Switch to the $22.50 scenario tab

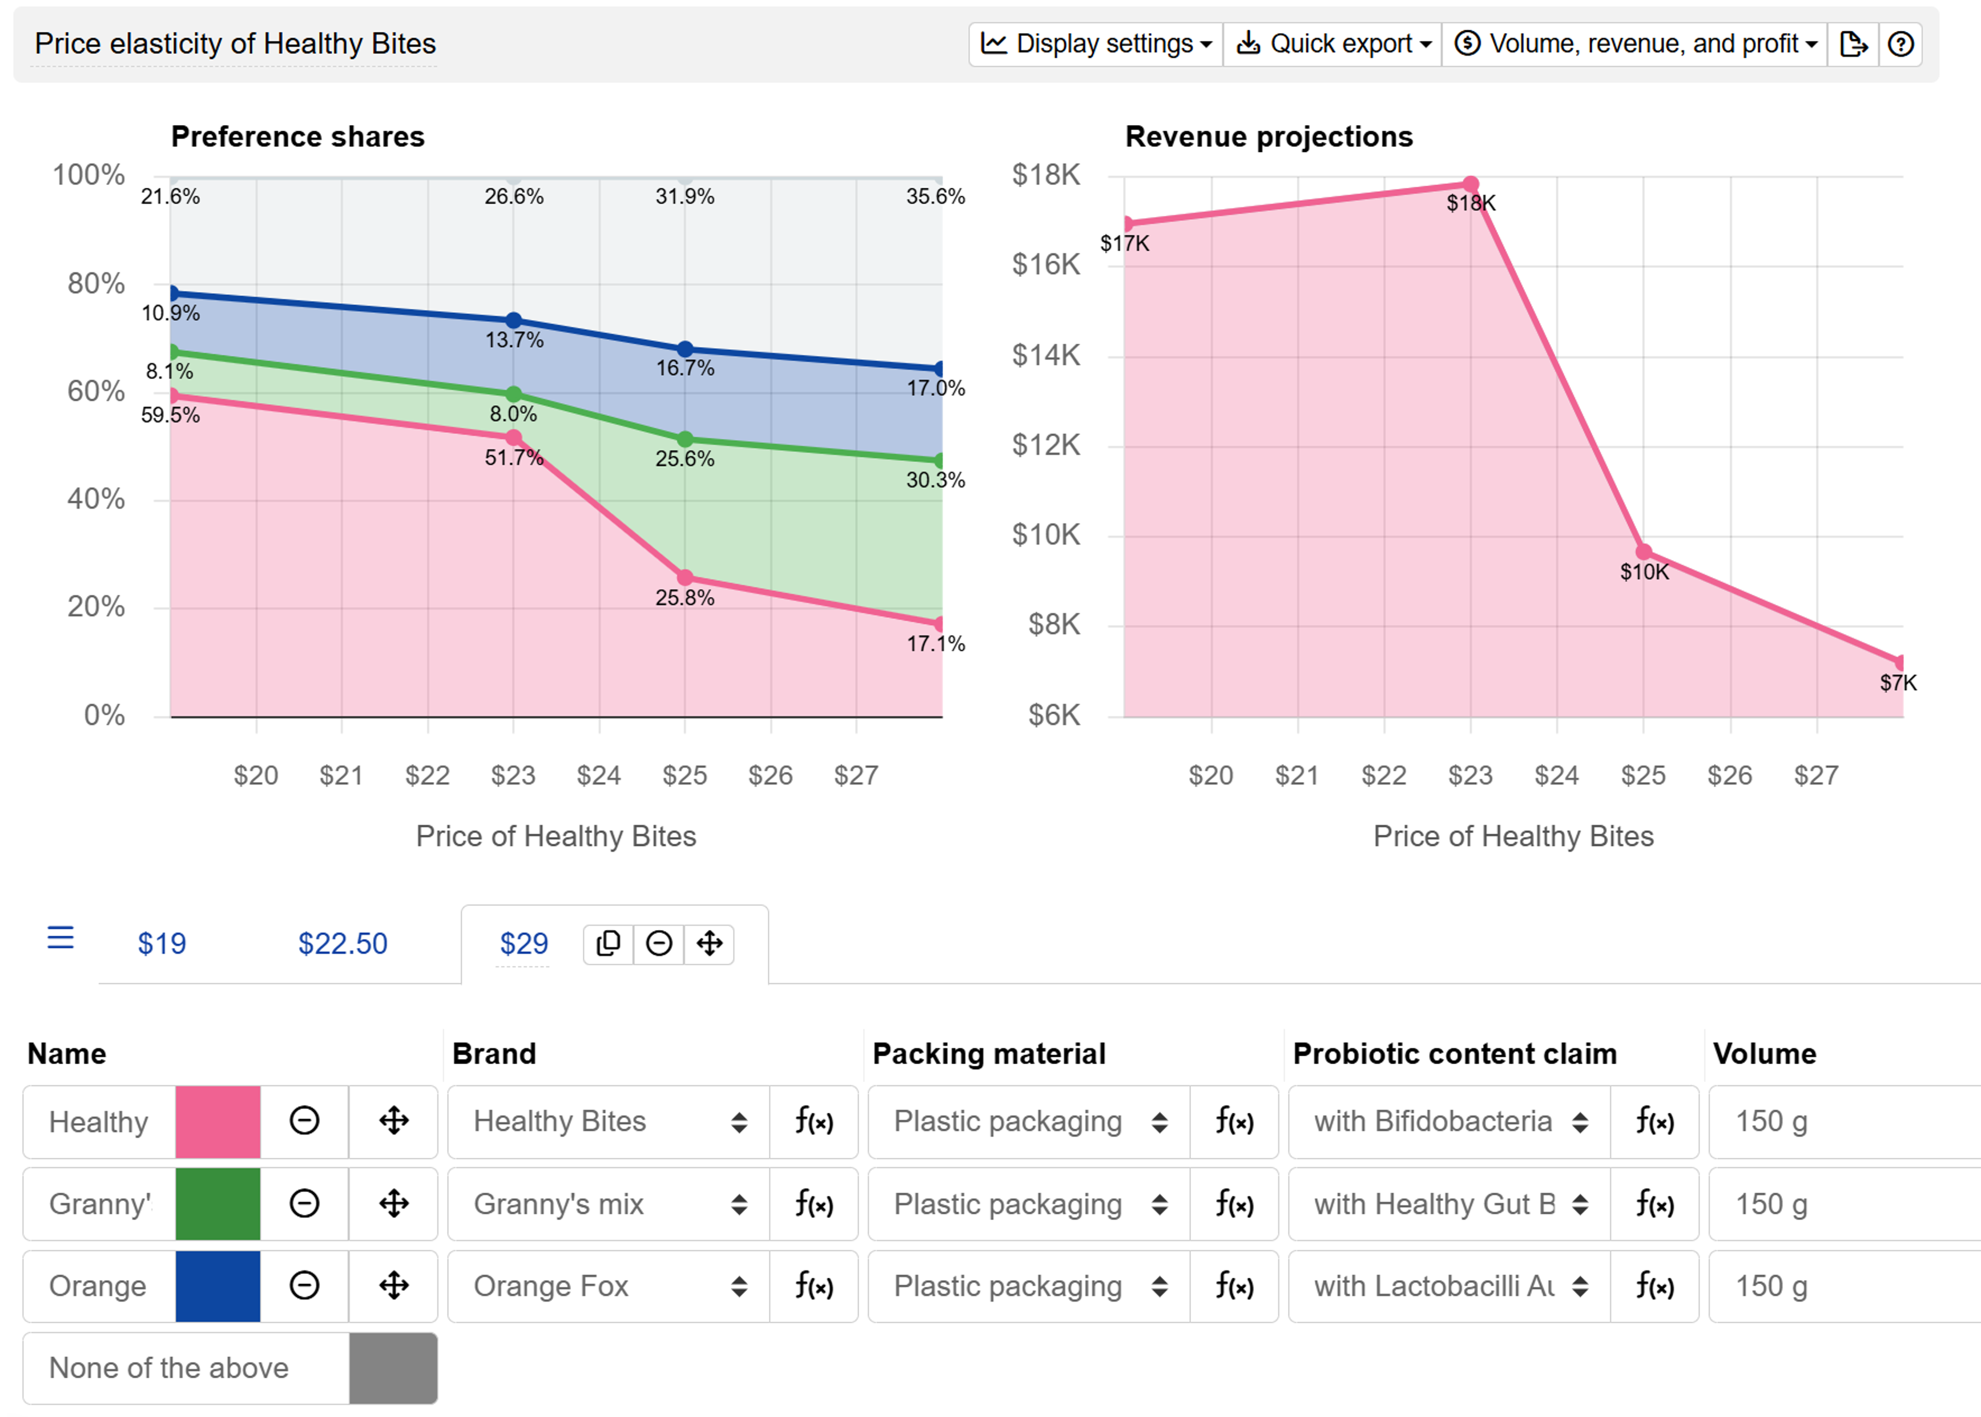[343, 944]
